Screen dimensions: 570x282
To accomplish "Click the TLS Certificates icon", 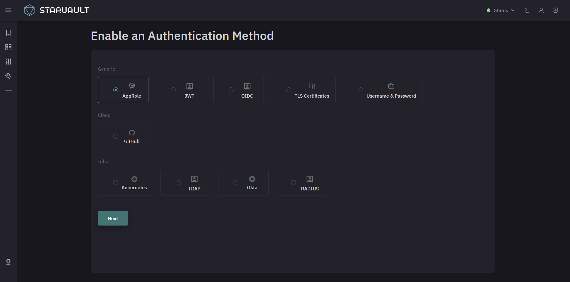I will pos(312,86).
